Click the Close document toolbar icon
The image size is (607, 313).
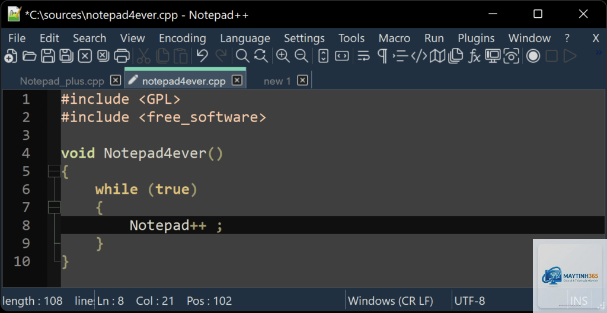click(85, 56)
